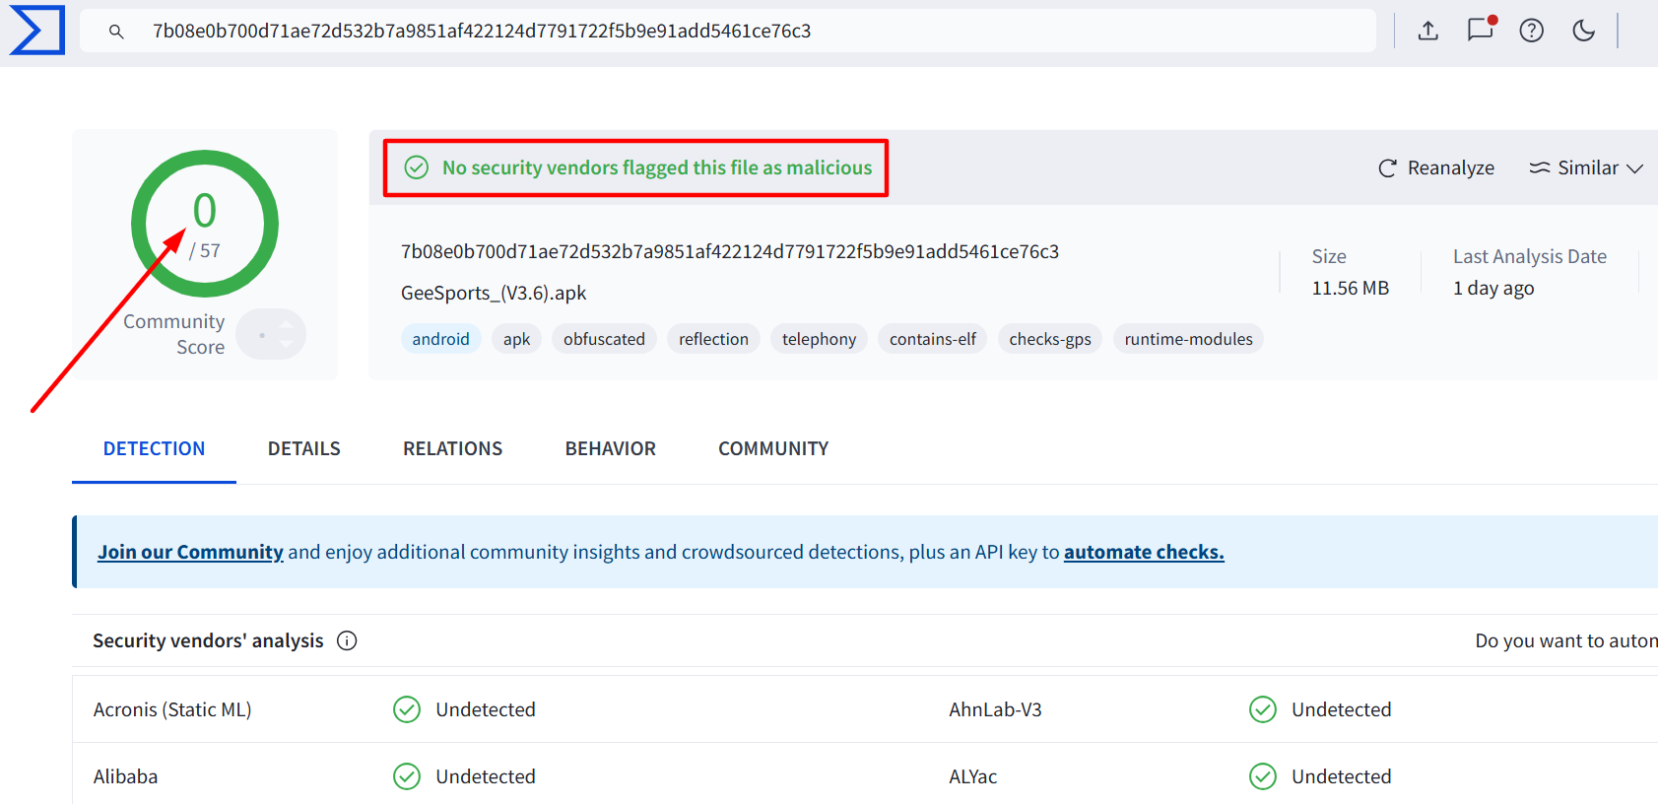Click the Acronis Undetected check icon
The width and height of the screenshot is (1658, 804).
pyautogui.click(x=407, y=709)
